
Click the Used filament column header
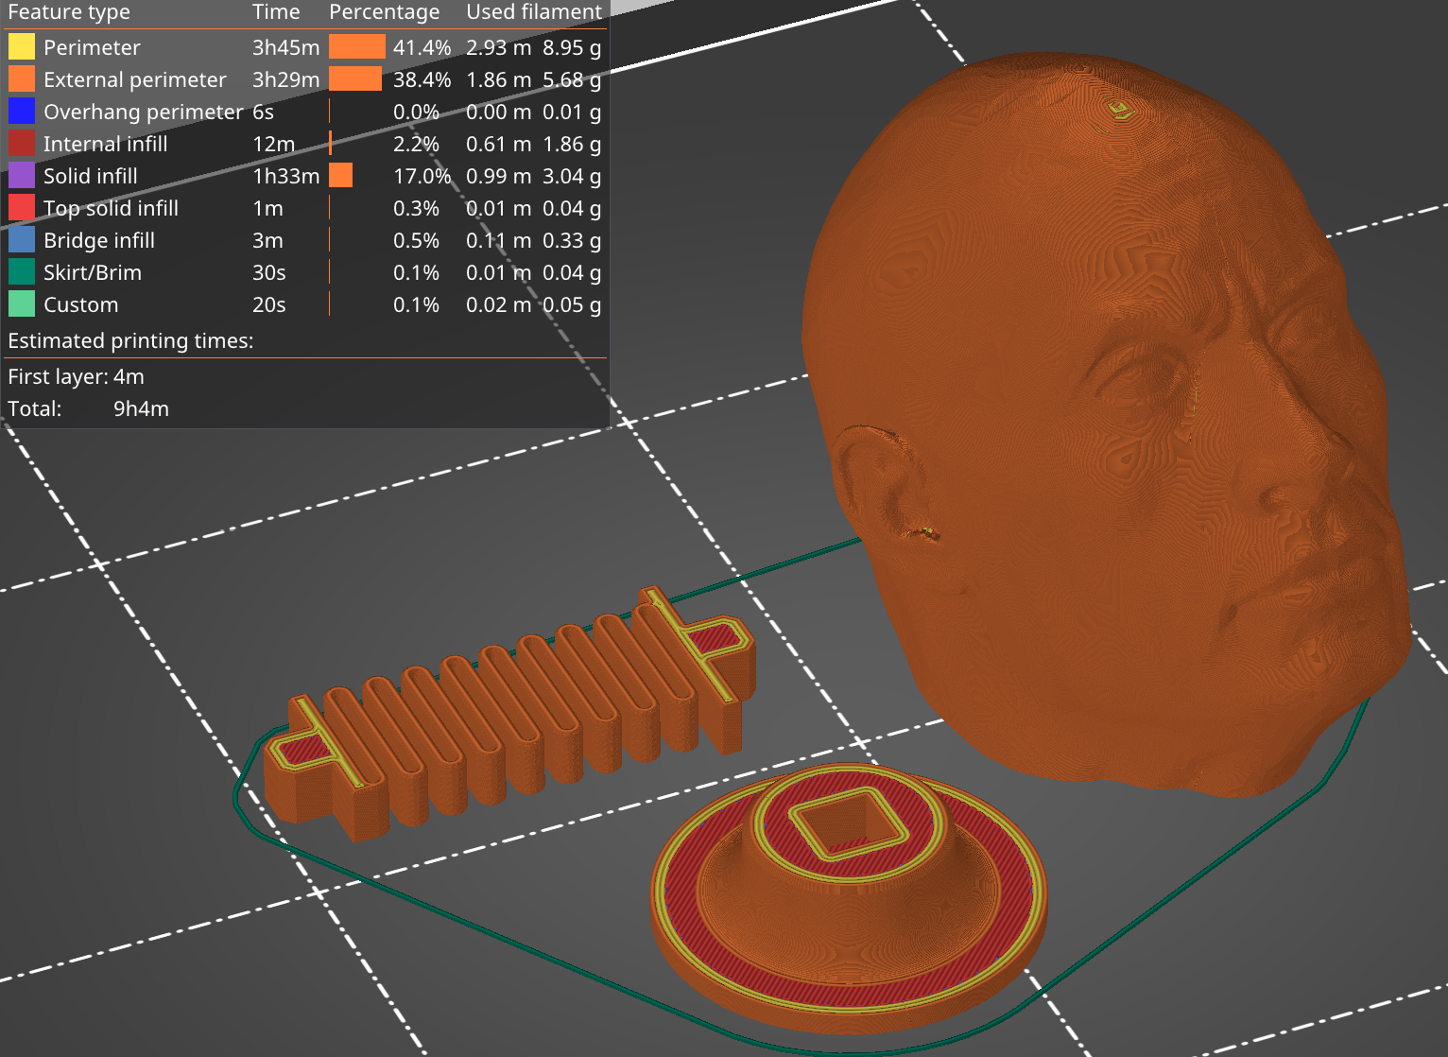[534, 12]
